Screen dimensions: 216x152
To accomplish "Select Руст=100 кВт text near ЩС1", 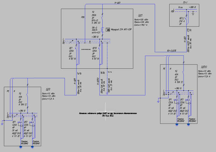I will pyautogui.click(x=141, y=20).
